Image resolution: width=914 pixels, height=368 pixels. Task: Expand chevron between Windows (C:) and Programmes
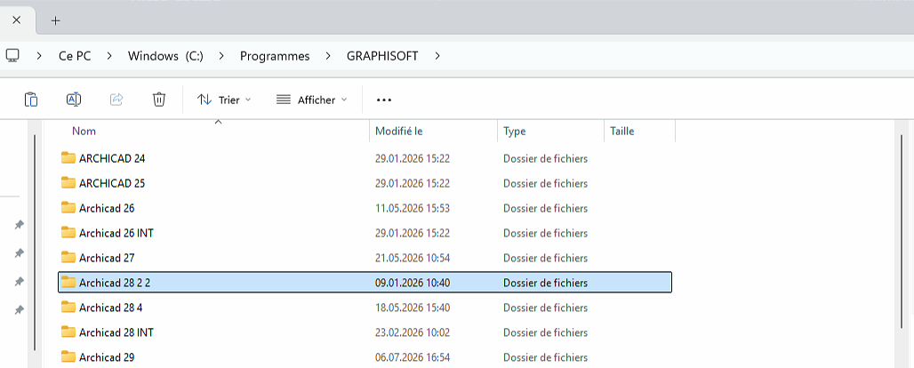pyautogui.click(x=221, y=56)
